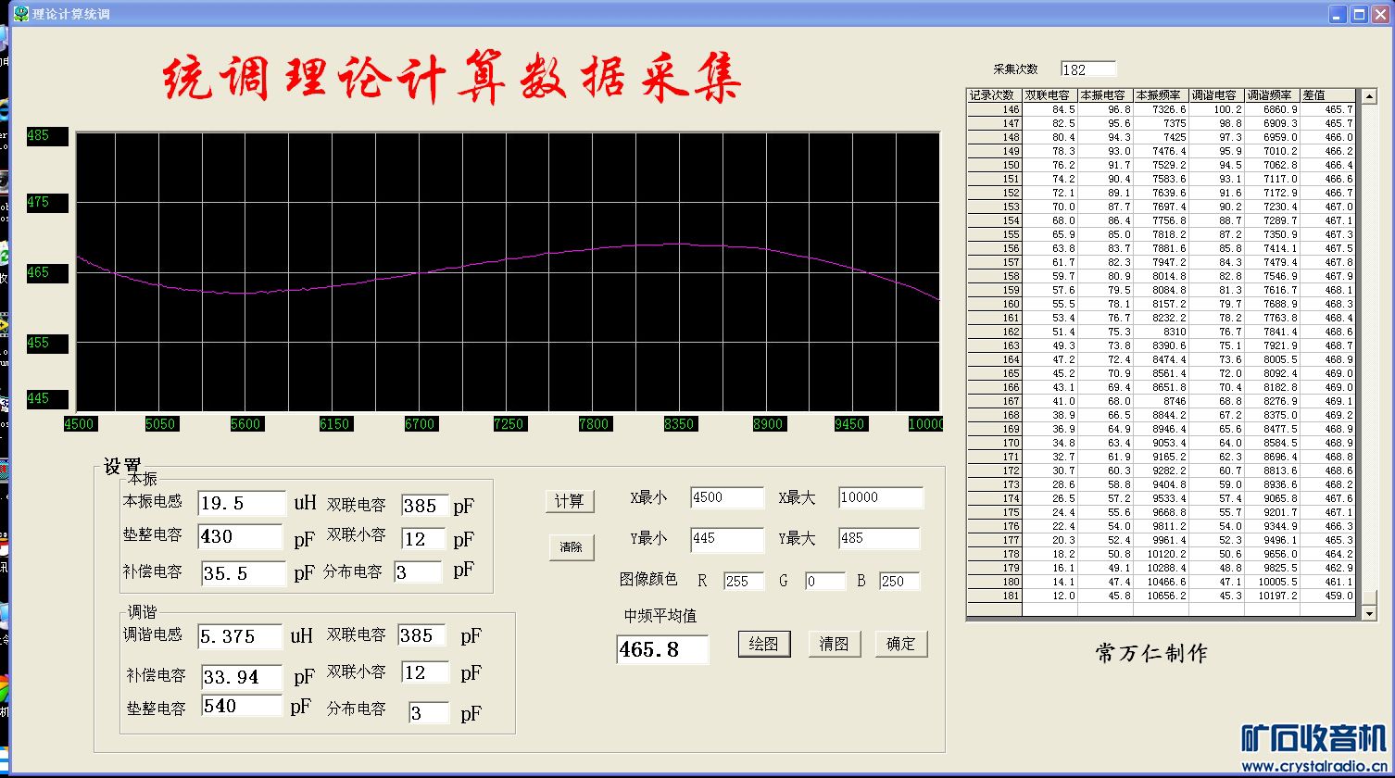
Task: Click the 绘图 button to draw the curve
Action: point(764,644)
